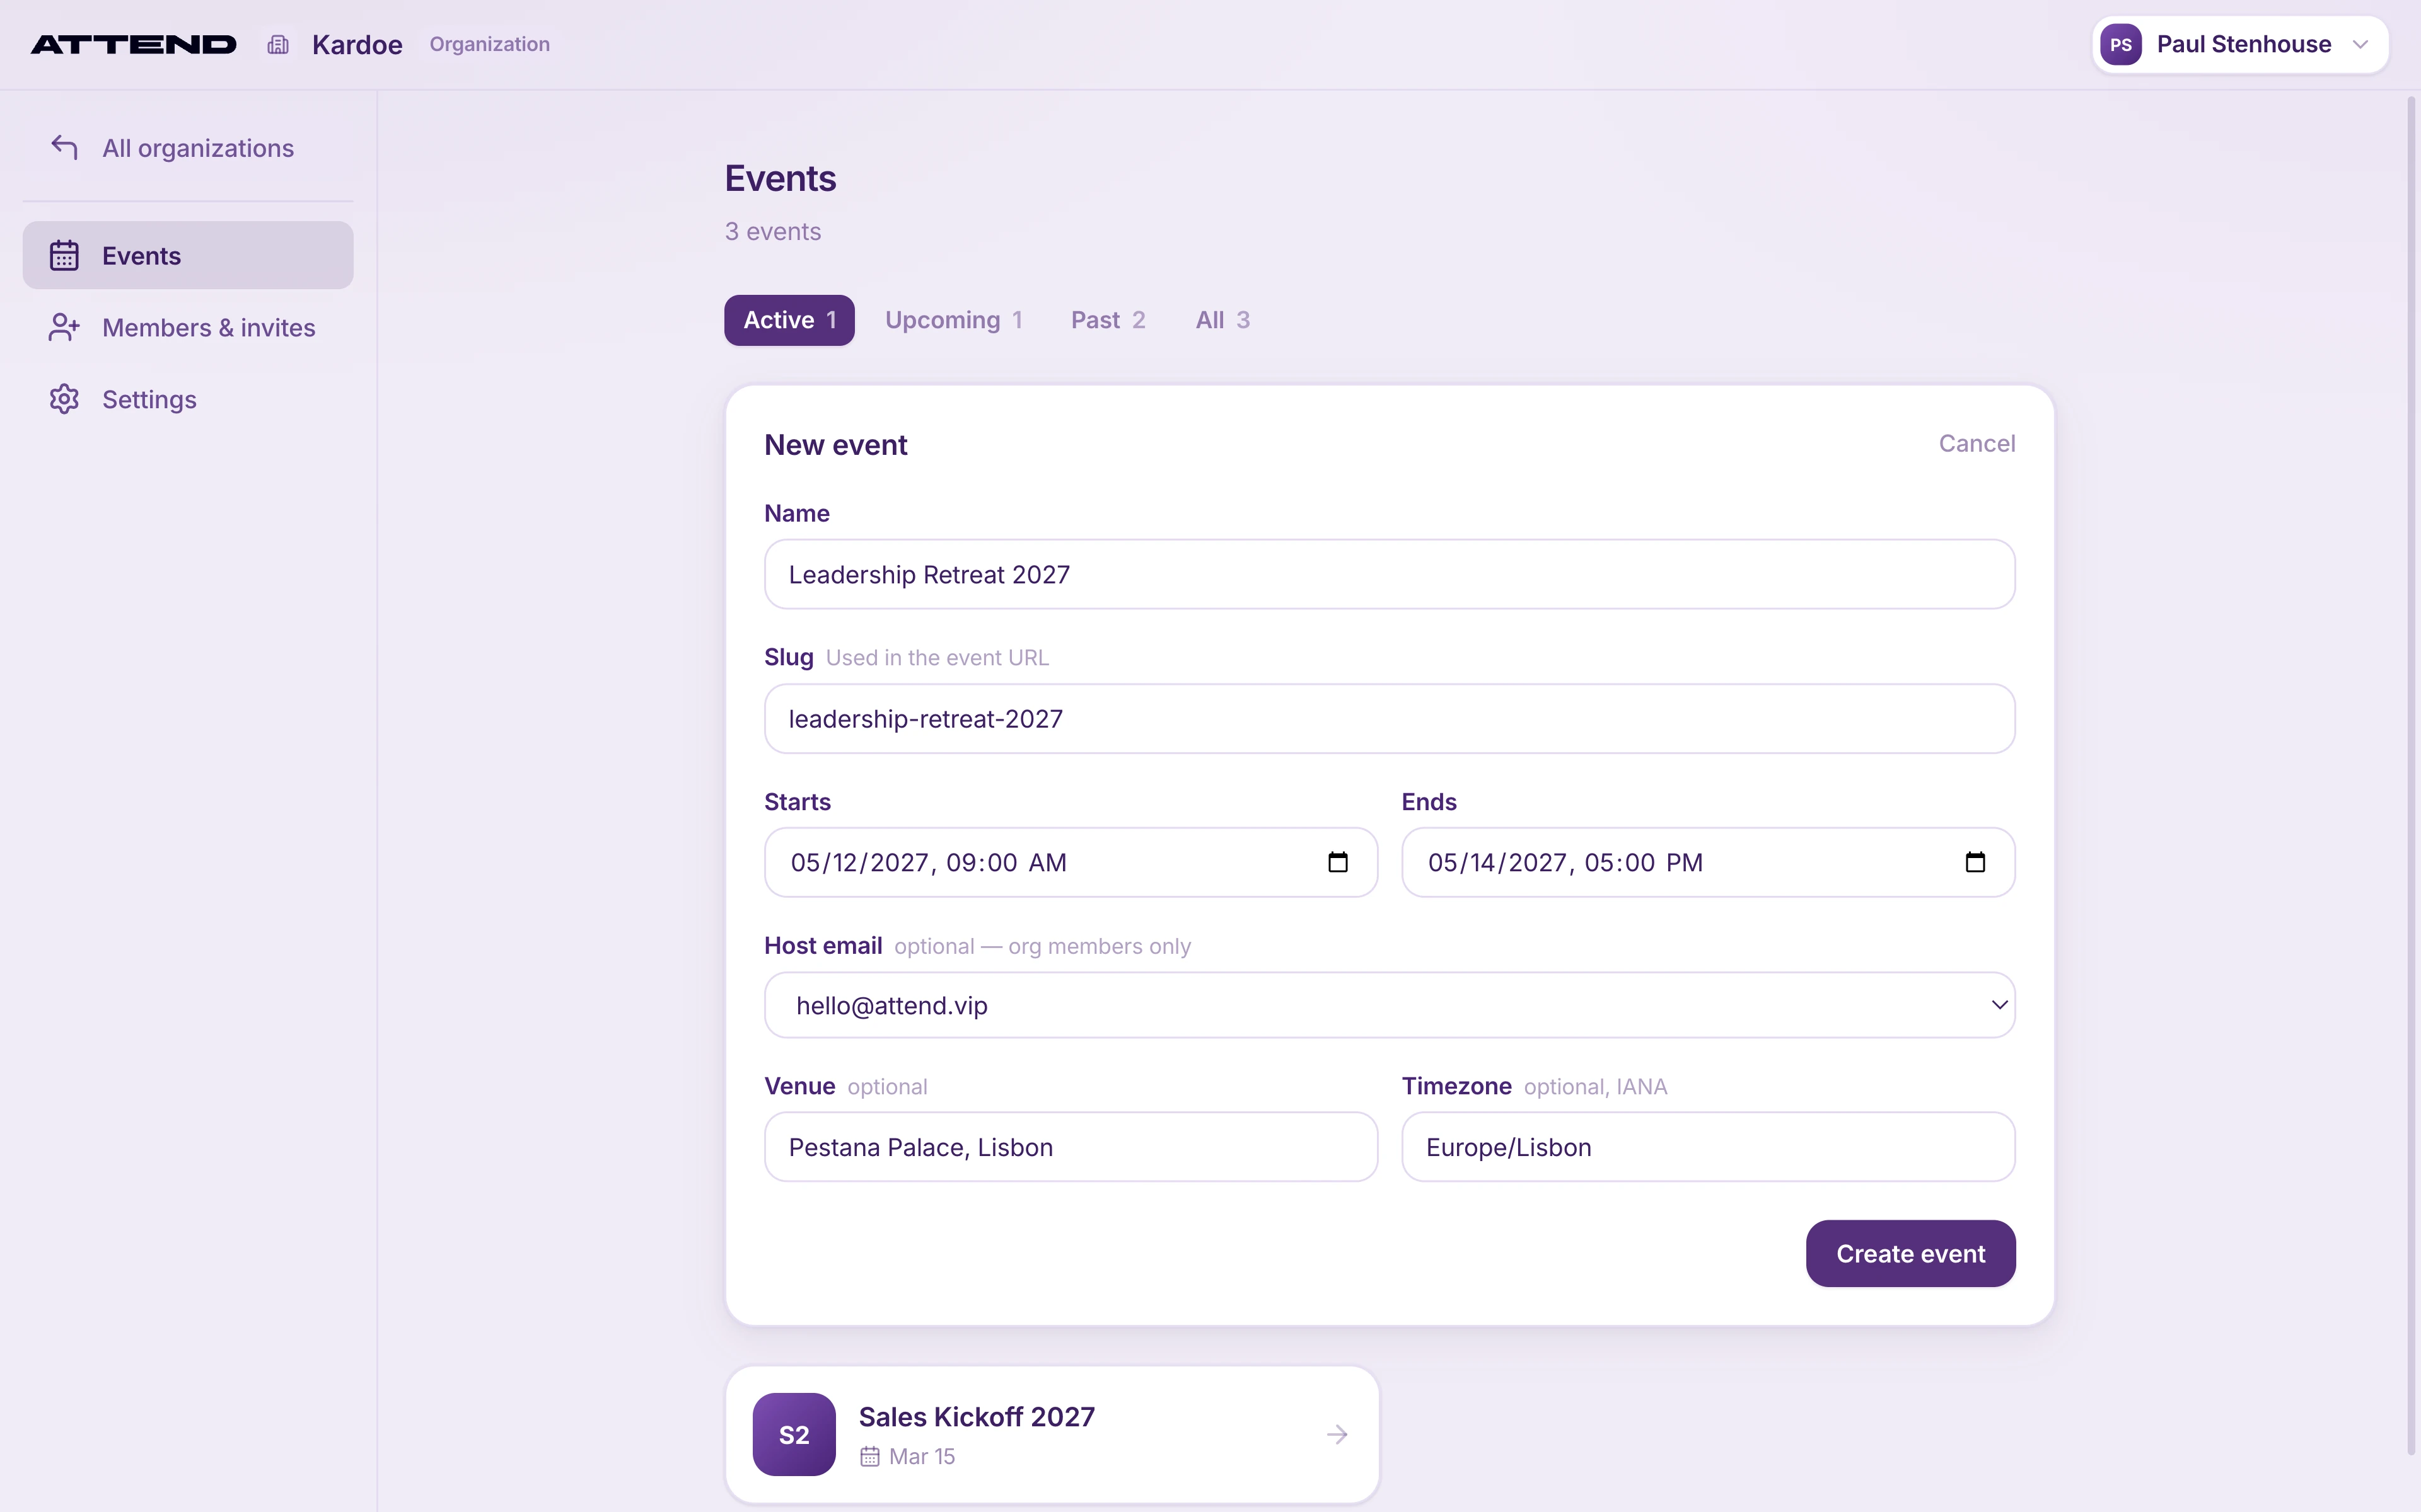Open the Ends date picker calendar icon
Viewport: 2421px width, 1512px height.
click(x=1975, y=862)
